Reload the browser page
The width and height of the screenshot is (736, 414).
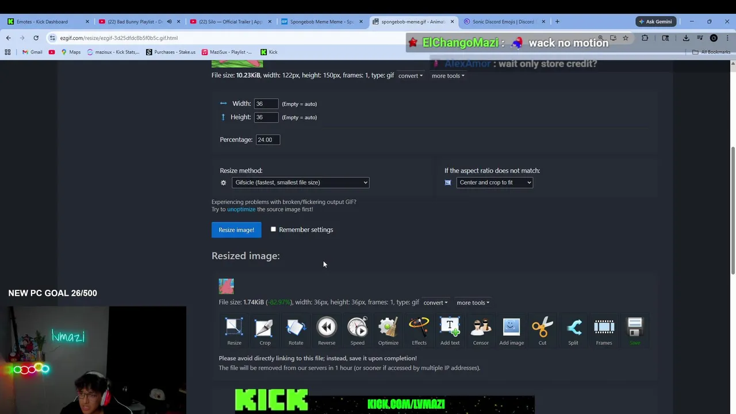tap(36, 38)
